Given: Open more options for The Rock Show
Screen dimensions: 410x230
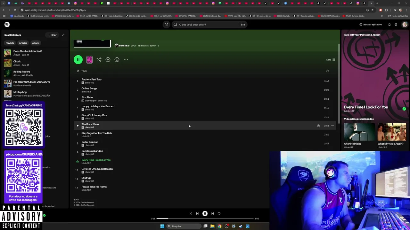Looking at the screenshot, I should 332,126.
